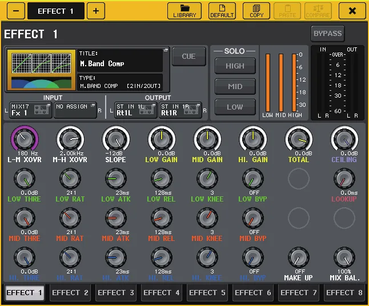Open the ST IN 1R output patch

pos(181,110)
